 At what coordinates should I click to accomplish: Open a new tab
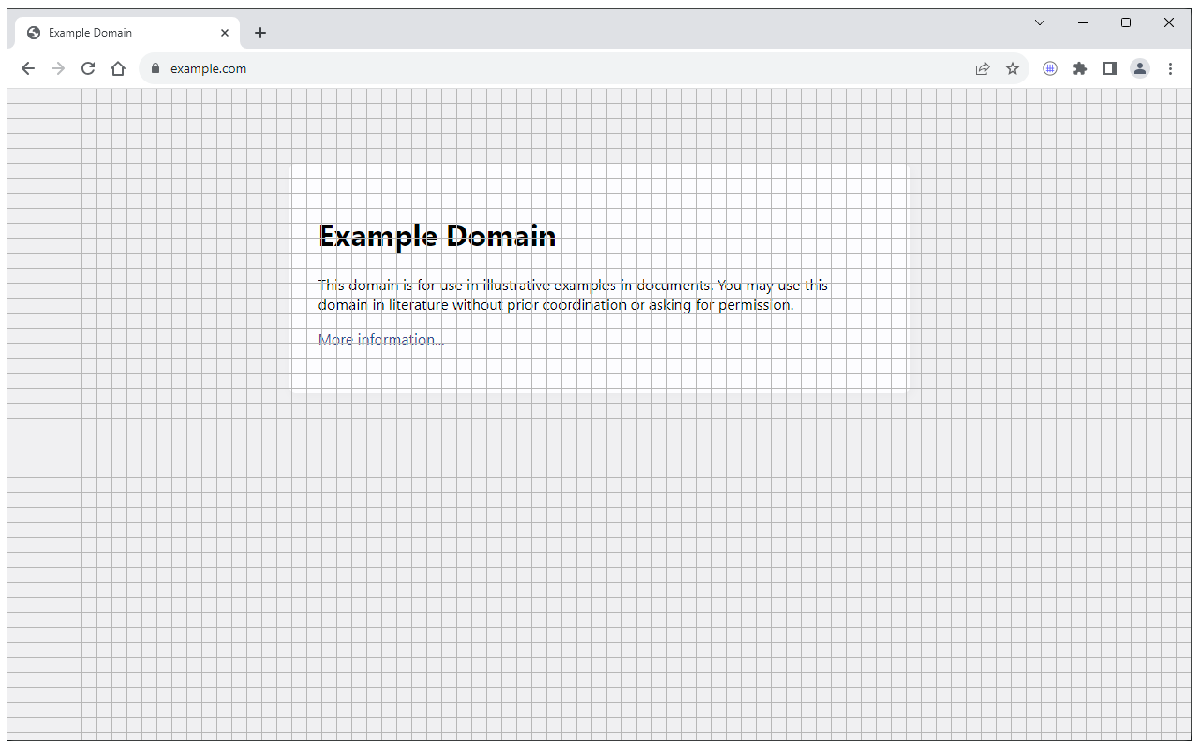[260, 33]
